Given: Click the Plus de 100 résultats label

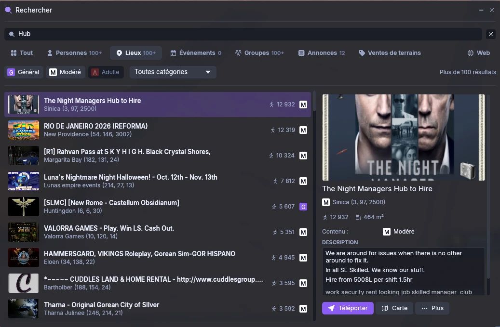Looking at the screenshot, I should pyautogui.click(x=468, y=72).
